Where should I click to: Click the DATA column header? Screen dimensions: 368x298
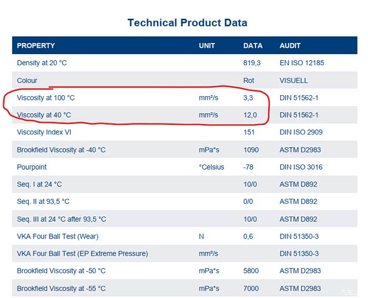252,46
